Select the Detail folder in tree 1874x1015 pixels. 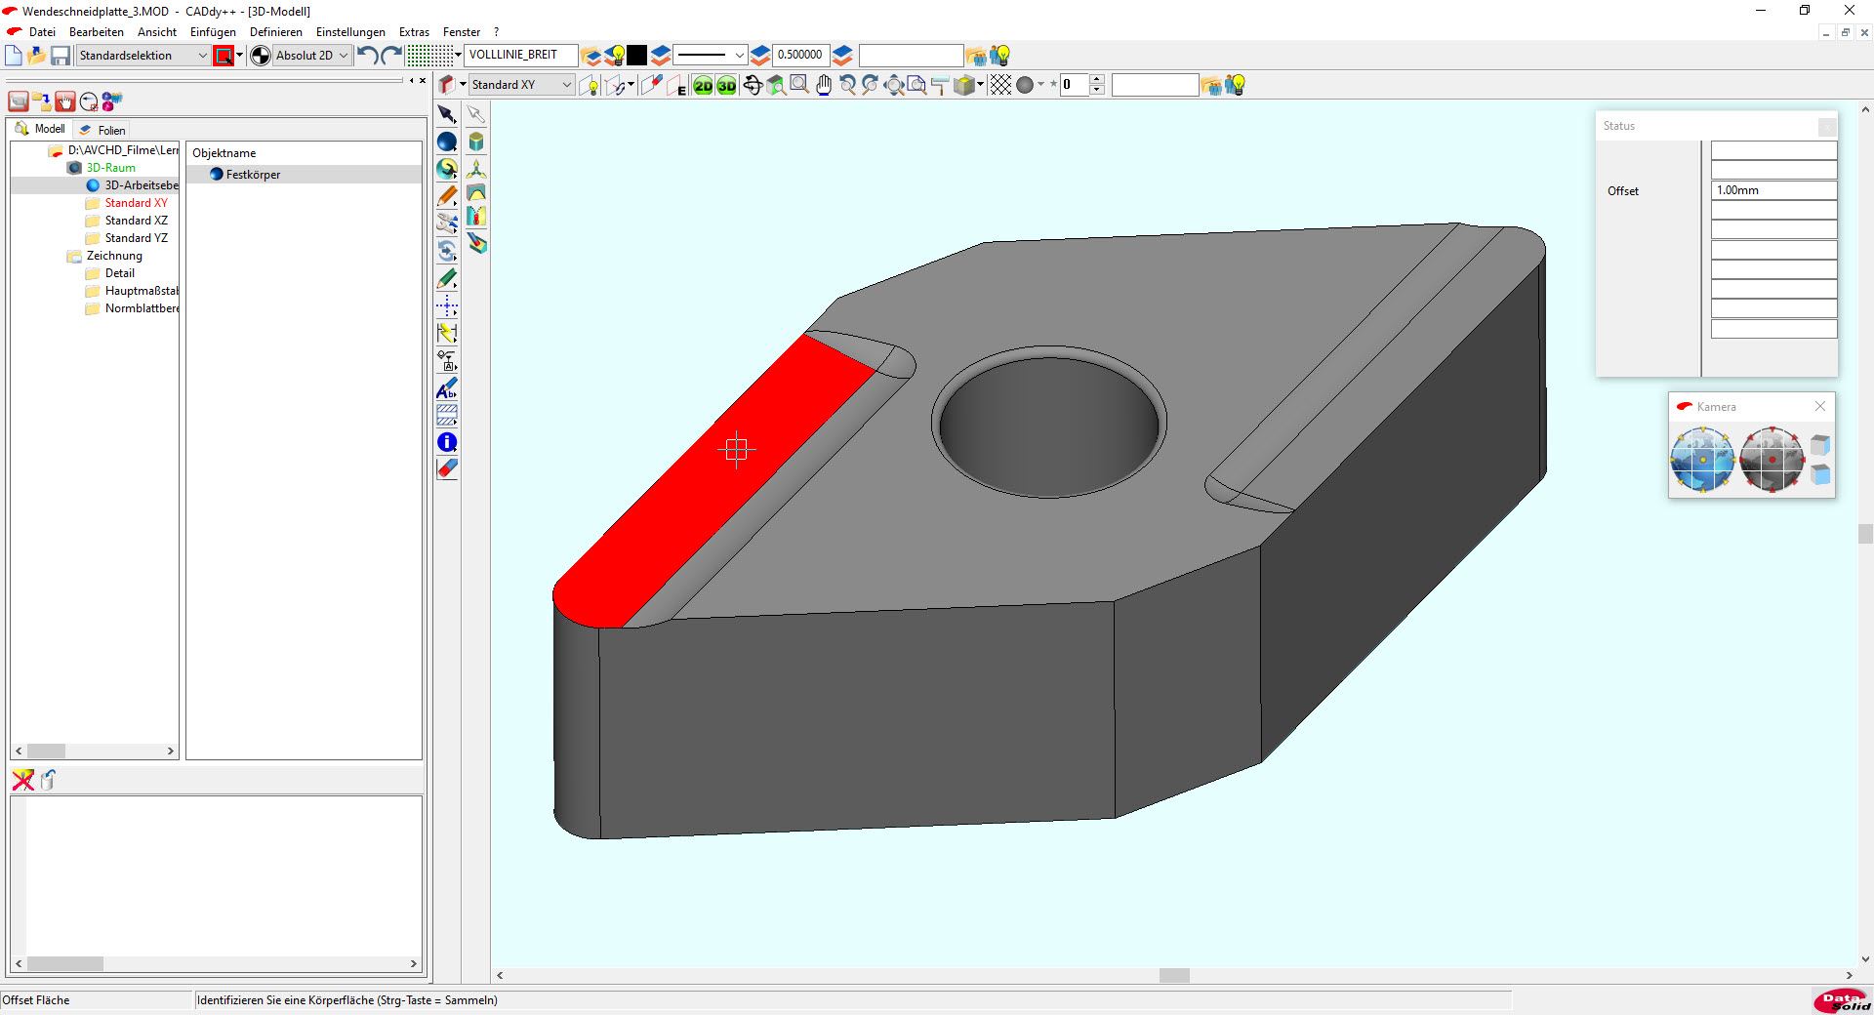[120, 273]
